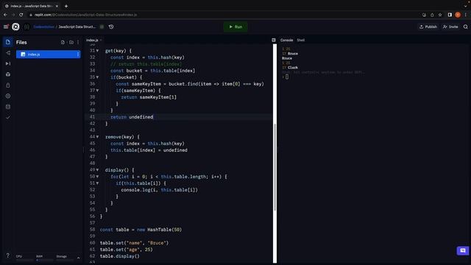Open browser three-dot menu
The image size is (471, 265).
[466, 15]
